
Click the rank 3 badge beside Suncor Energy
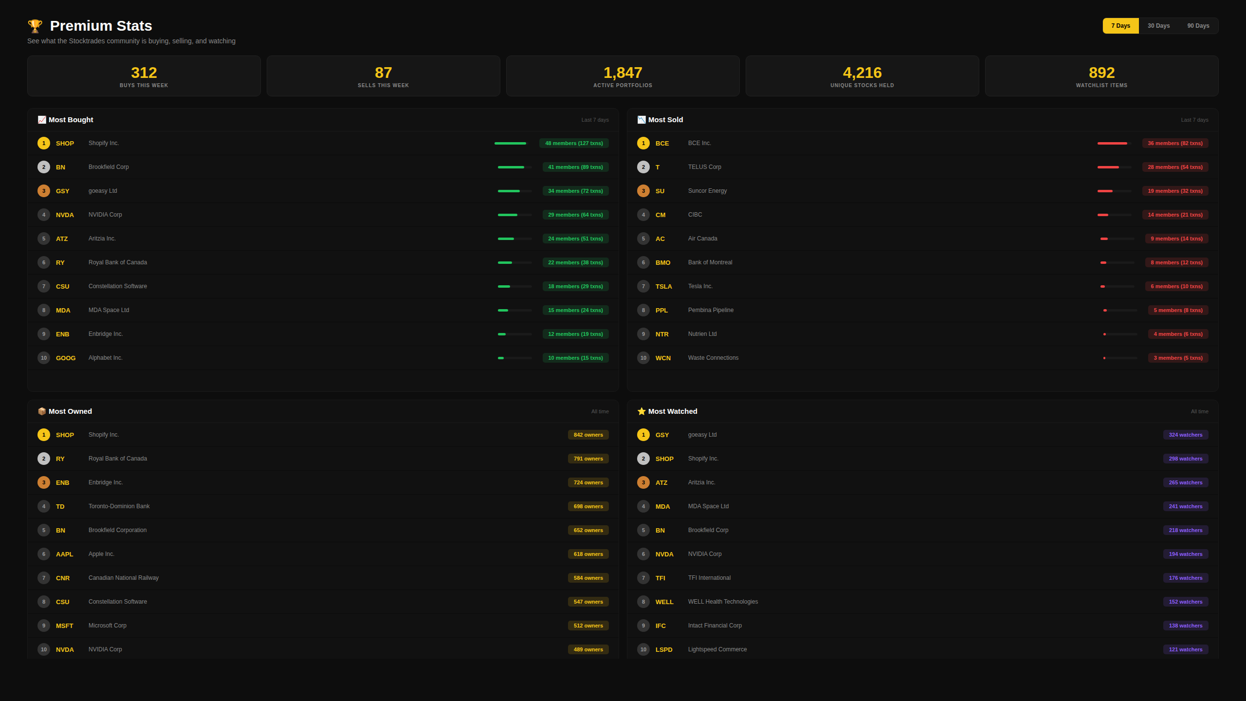pyautogui.click(x=643, y=190)
